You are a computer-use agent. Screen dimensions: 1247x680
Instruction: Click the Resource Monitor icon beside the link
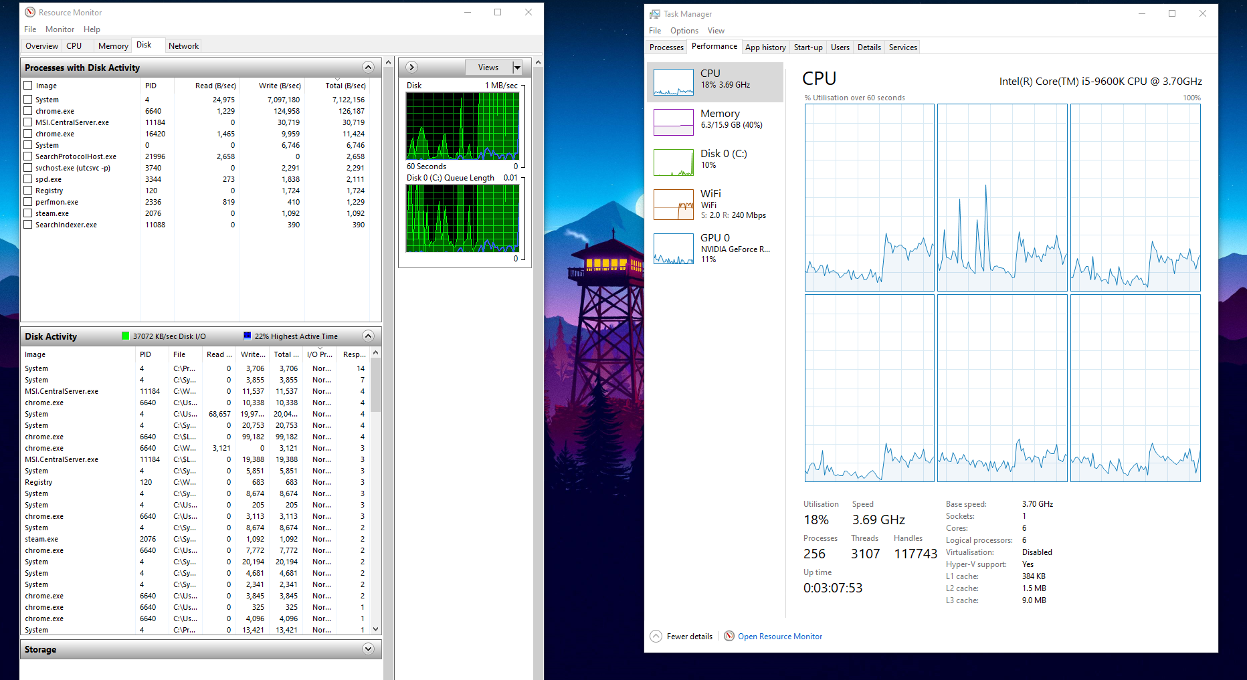729,636
